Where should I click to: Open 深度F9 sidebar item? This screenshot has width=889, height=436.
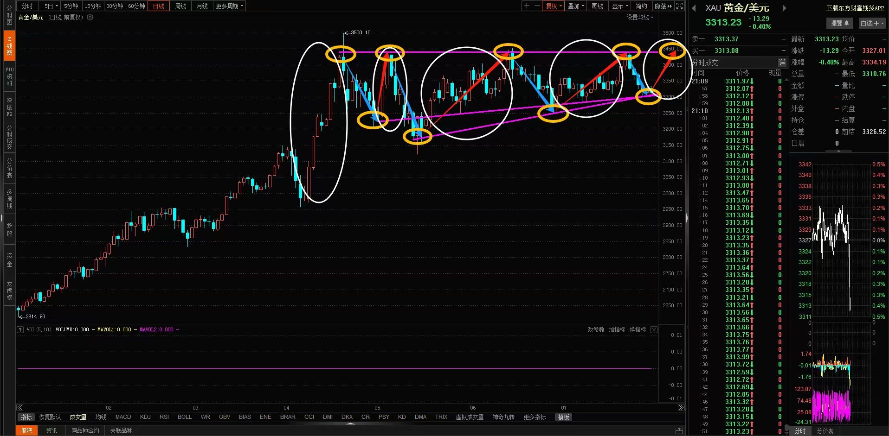tap(9, 107)
